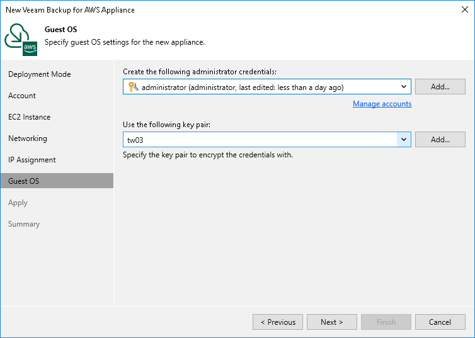Switch to the EC2 Instance step
Viewport: 475px width, 338px height.
click(x=29, y=117)
